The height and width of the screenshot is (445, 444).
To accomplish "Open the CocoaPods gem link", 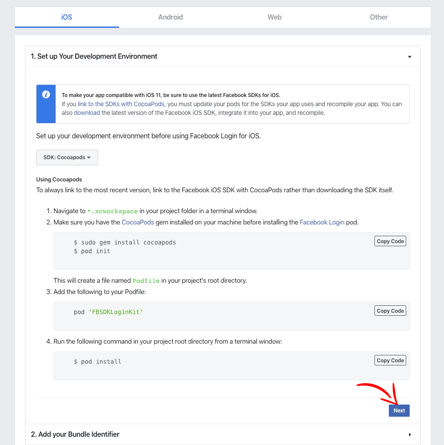I will (138, 222).
